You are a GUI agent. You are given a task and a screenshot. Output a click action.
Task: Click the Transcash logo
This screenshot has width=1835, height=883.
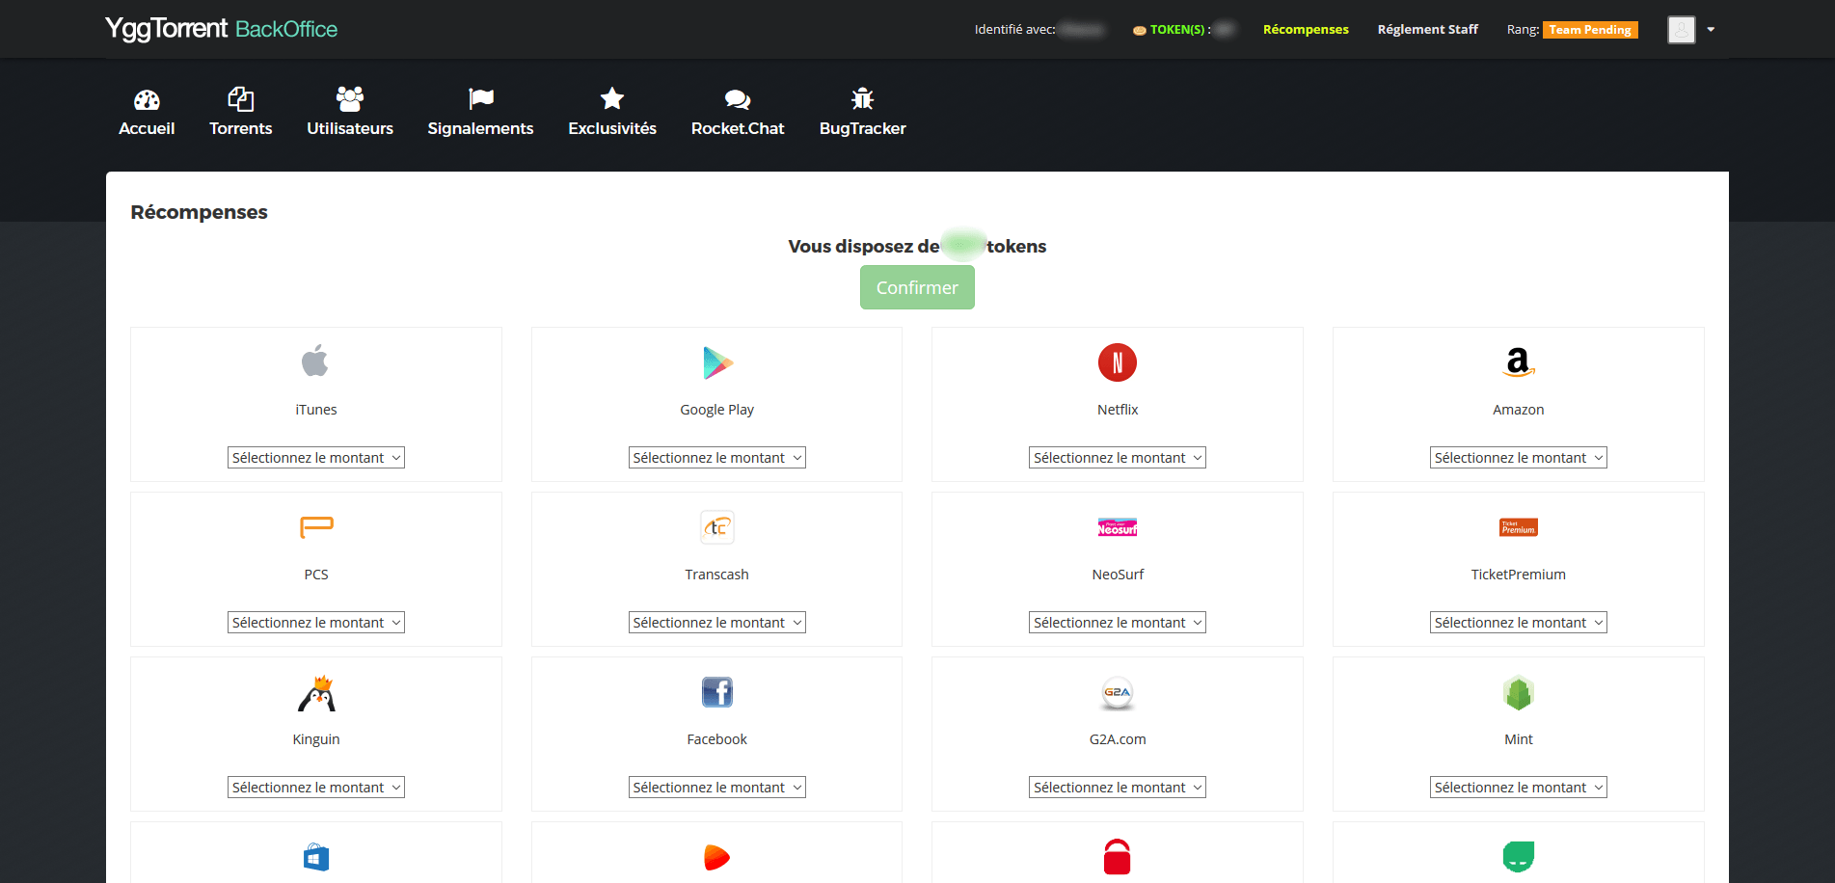coord(717,527)
